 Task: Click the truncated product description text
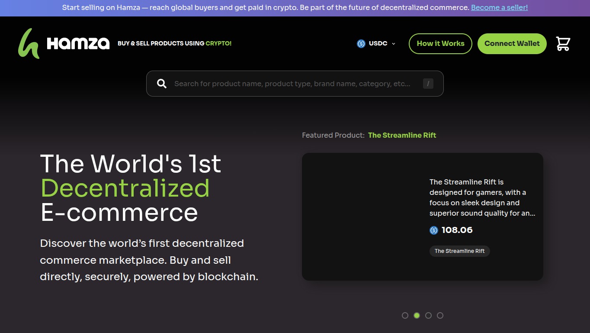(482, 197)
